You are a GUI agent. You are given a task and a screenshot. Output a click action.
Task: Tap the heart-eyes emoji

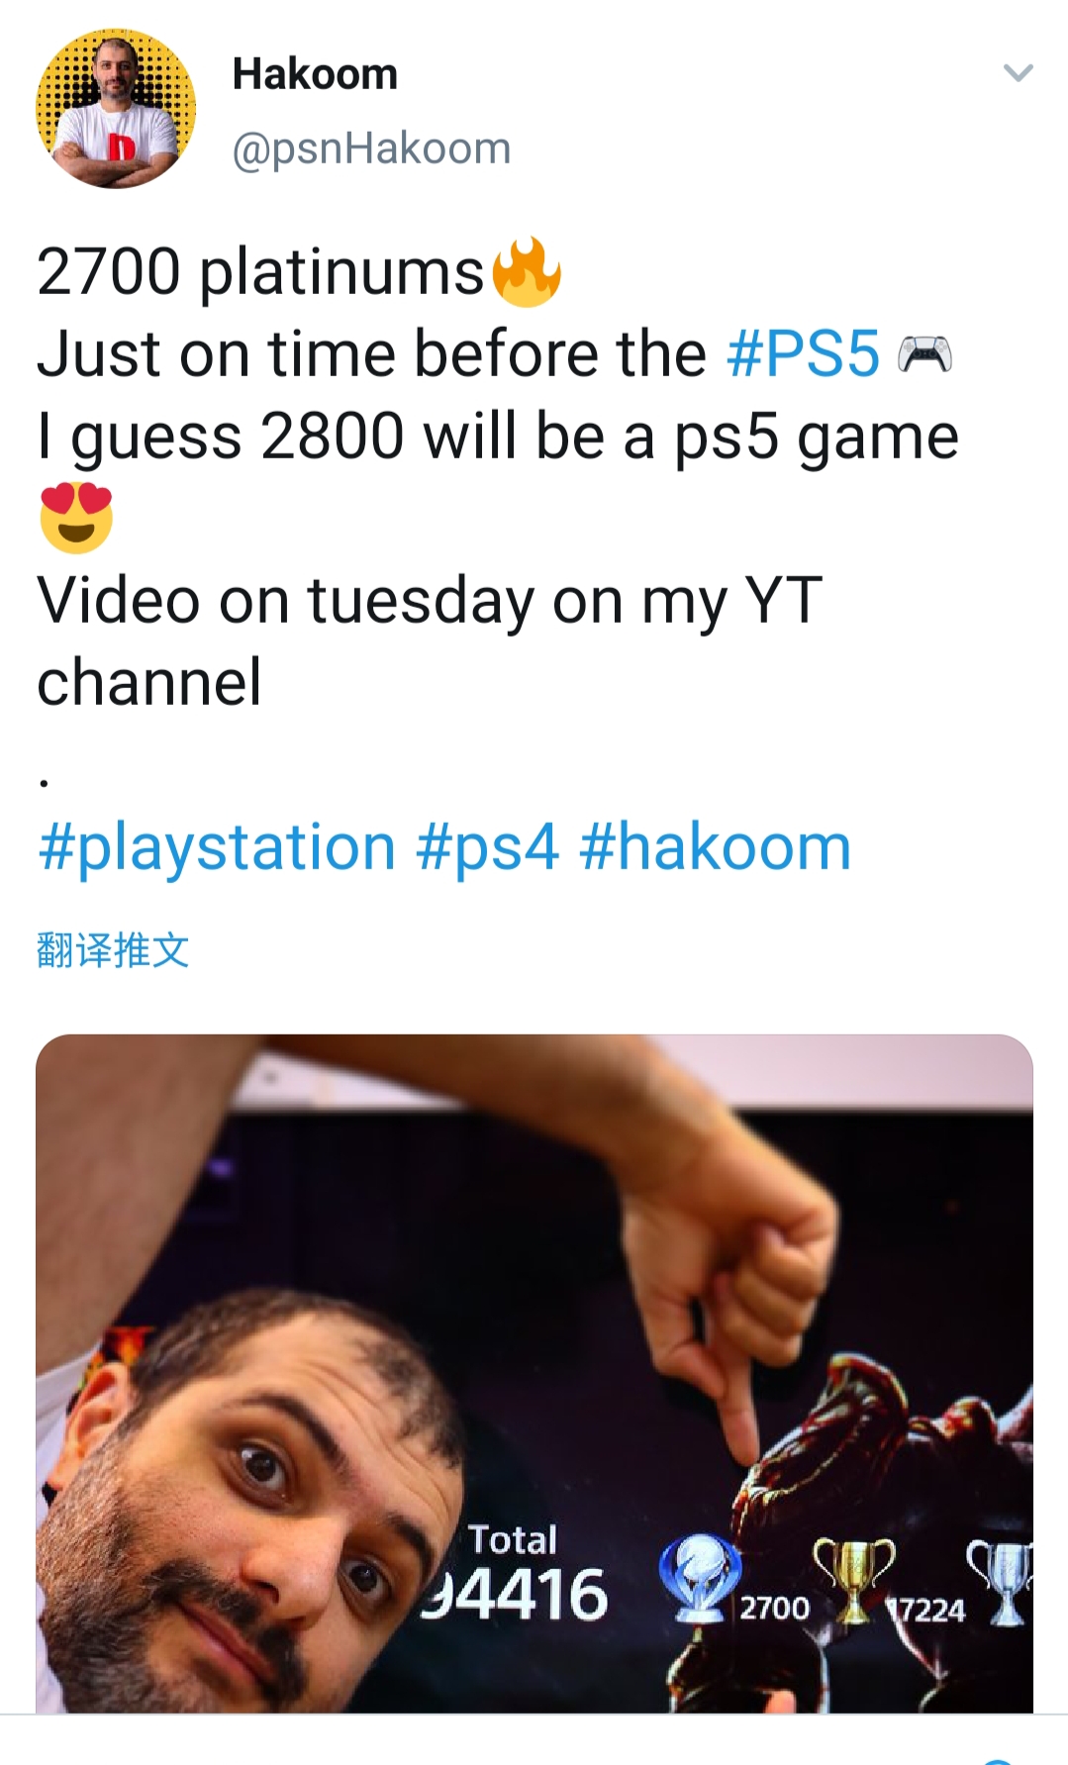click(x=76, y=518)
